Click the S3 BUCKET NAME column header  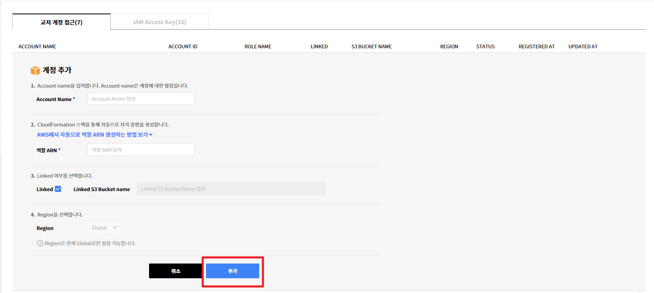point(371,47)
